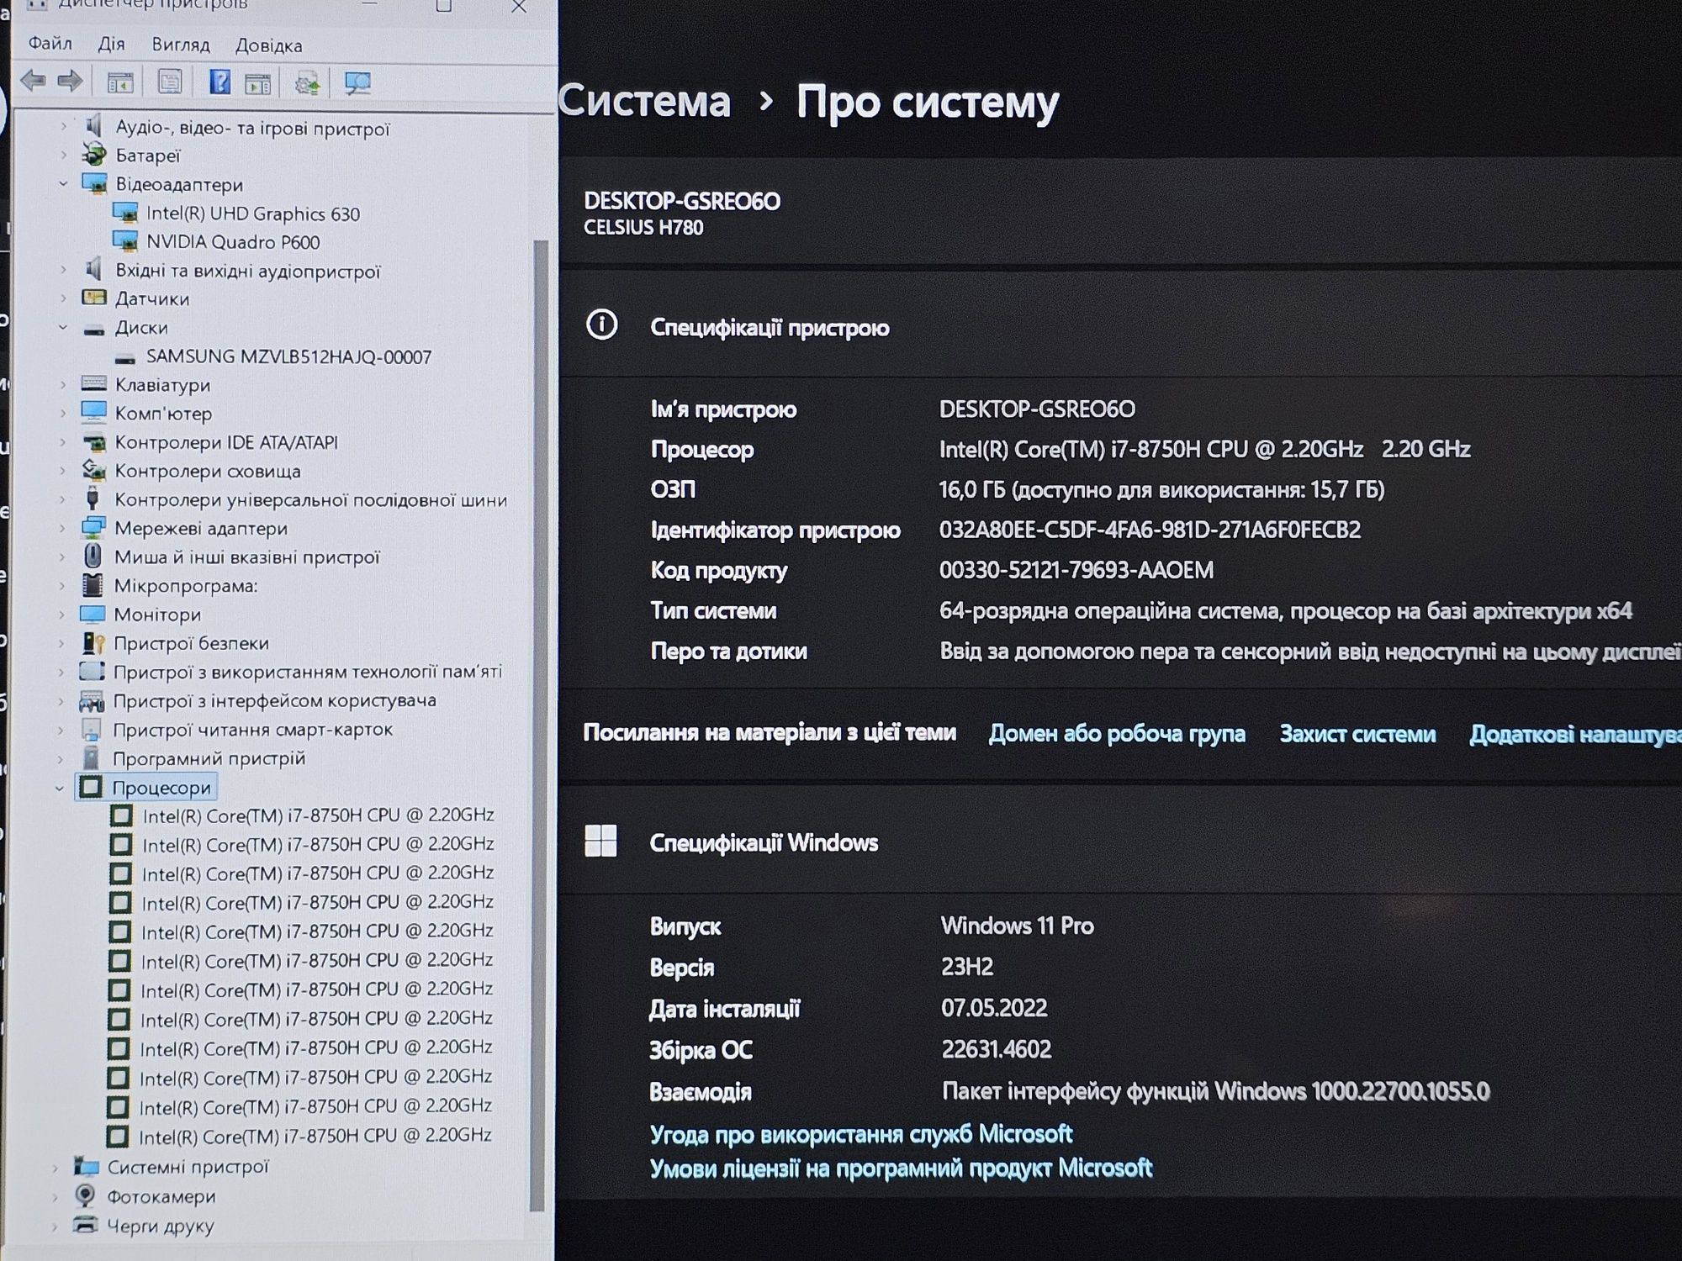Select NVIDIA Quadro P600 entry
Viewport: 1682px width, 1261px height.
coord(233,242)
